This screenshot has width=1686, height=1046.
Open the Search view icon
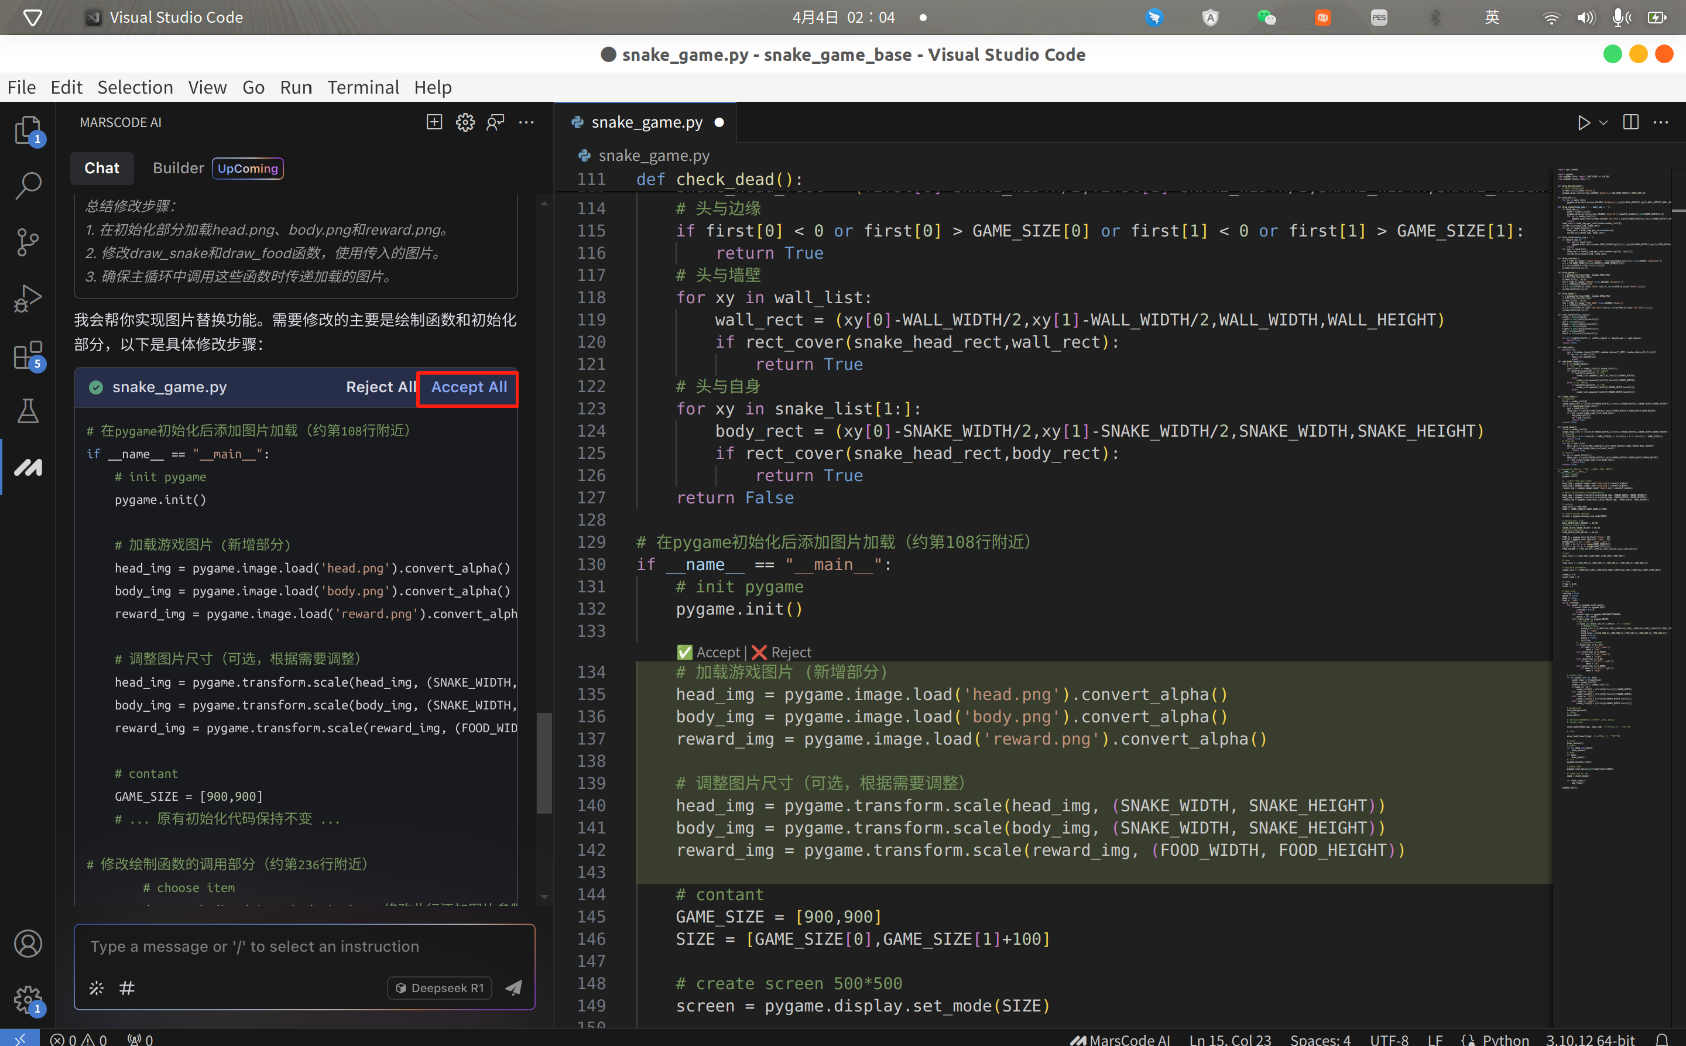(x=28, y=186)
